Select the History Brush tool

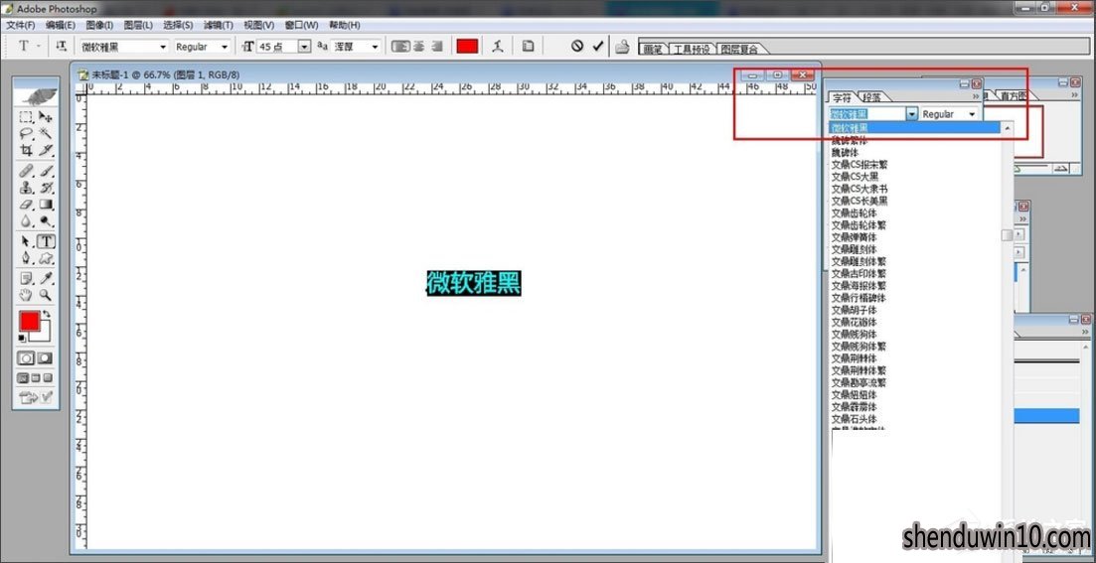point(46,188)
